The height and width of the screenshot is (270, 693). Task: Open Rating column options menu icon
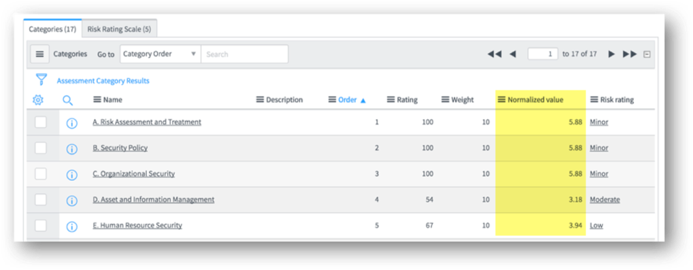390,100
